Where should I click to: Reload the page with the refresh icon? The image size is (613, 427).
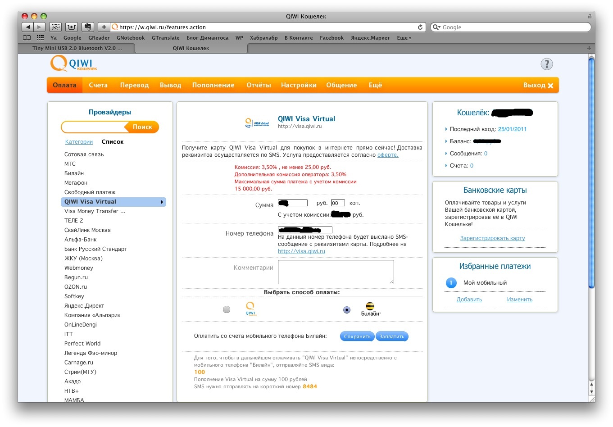[420, 27]
